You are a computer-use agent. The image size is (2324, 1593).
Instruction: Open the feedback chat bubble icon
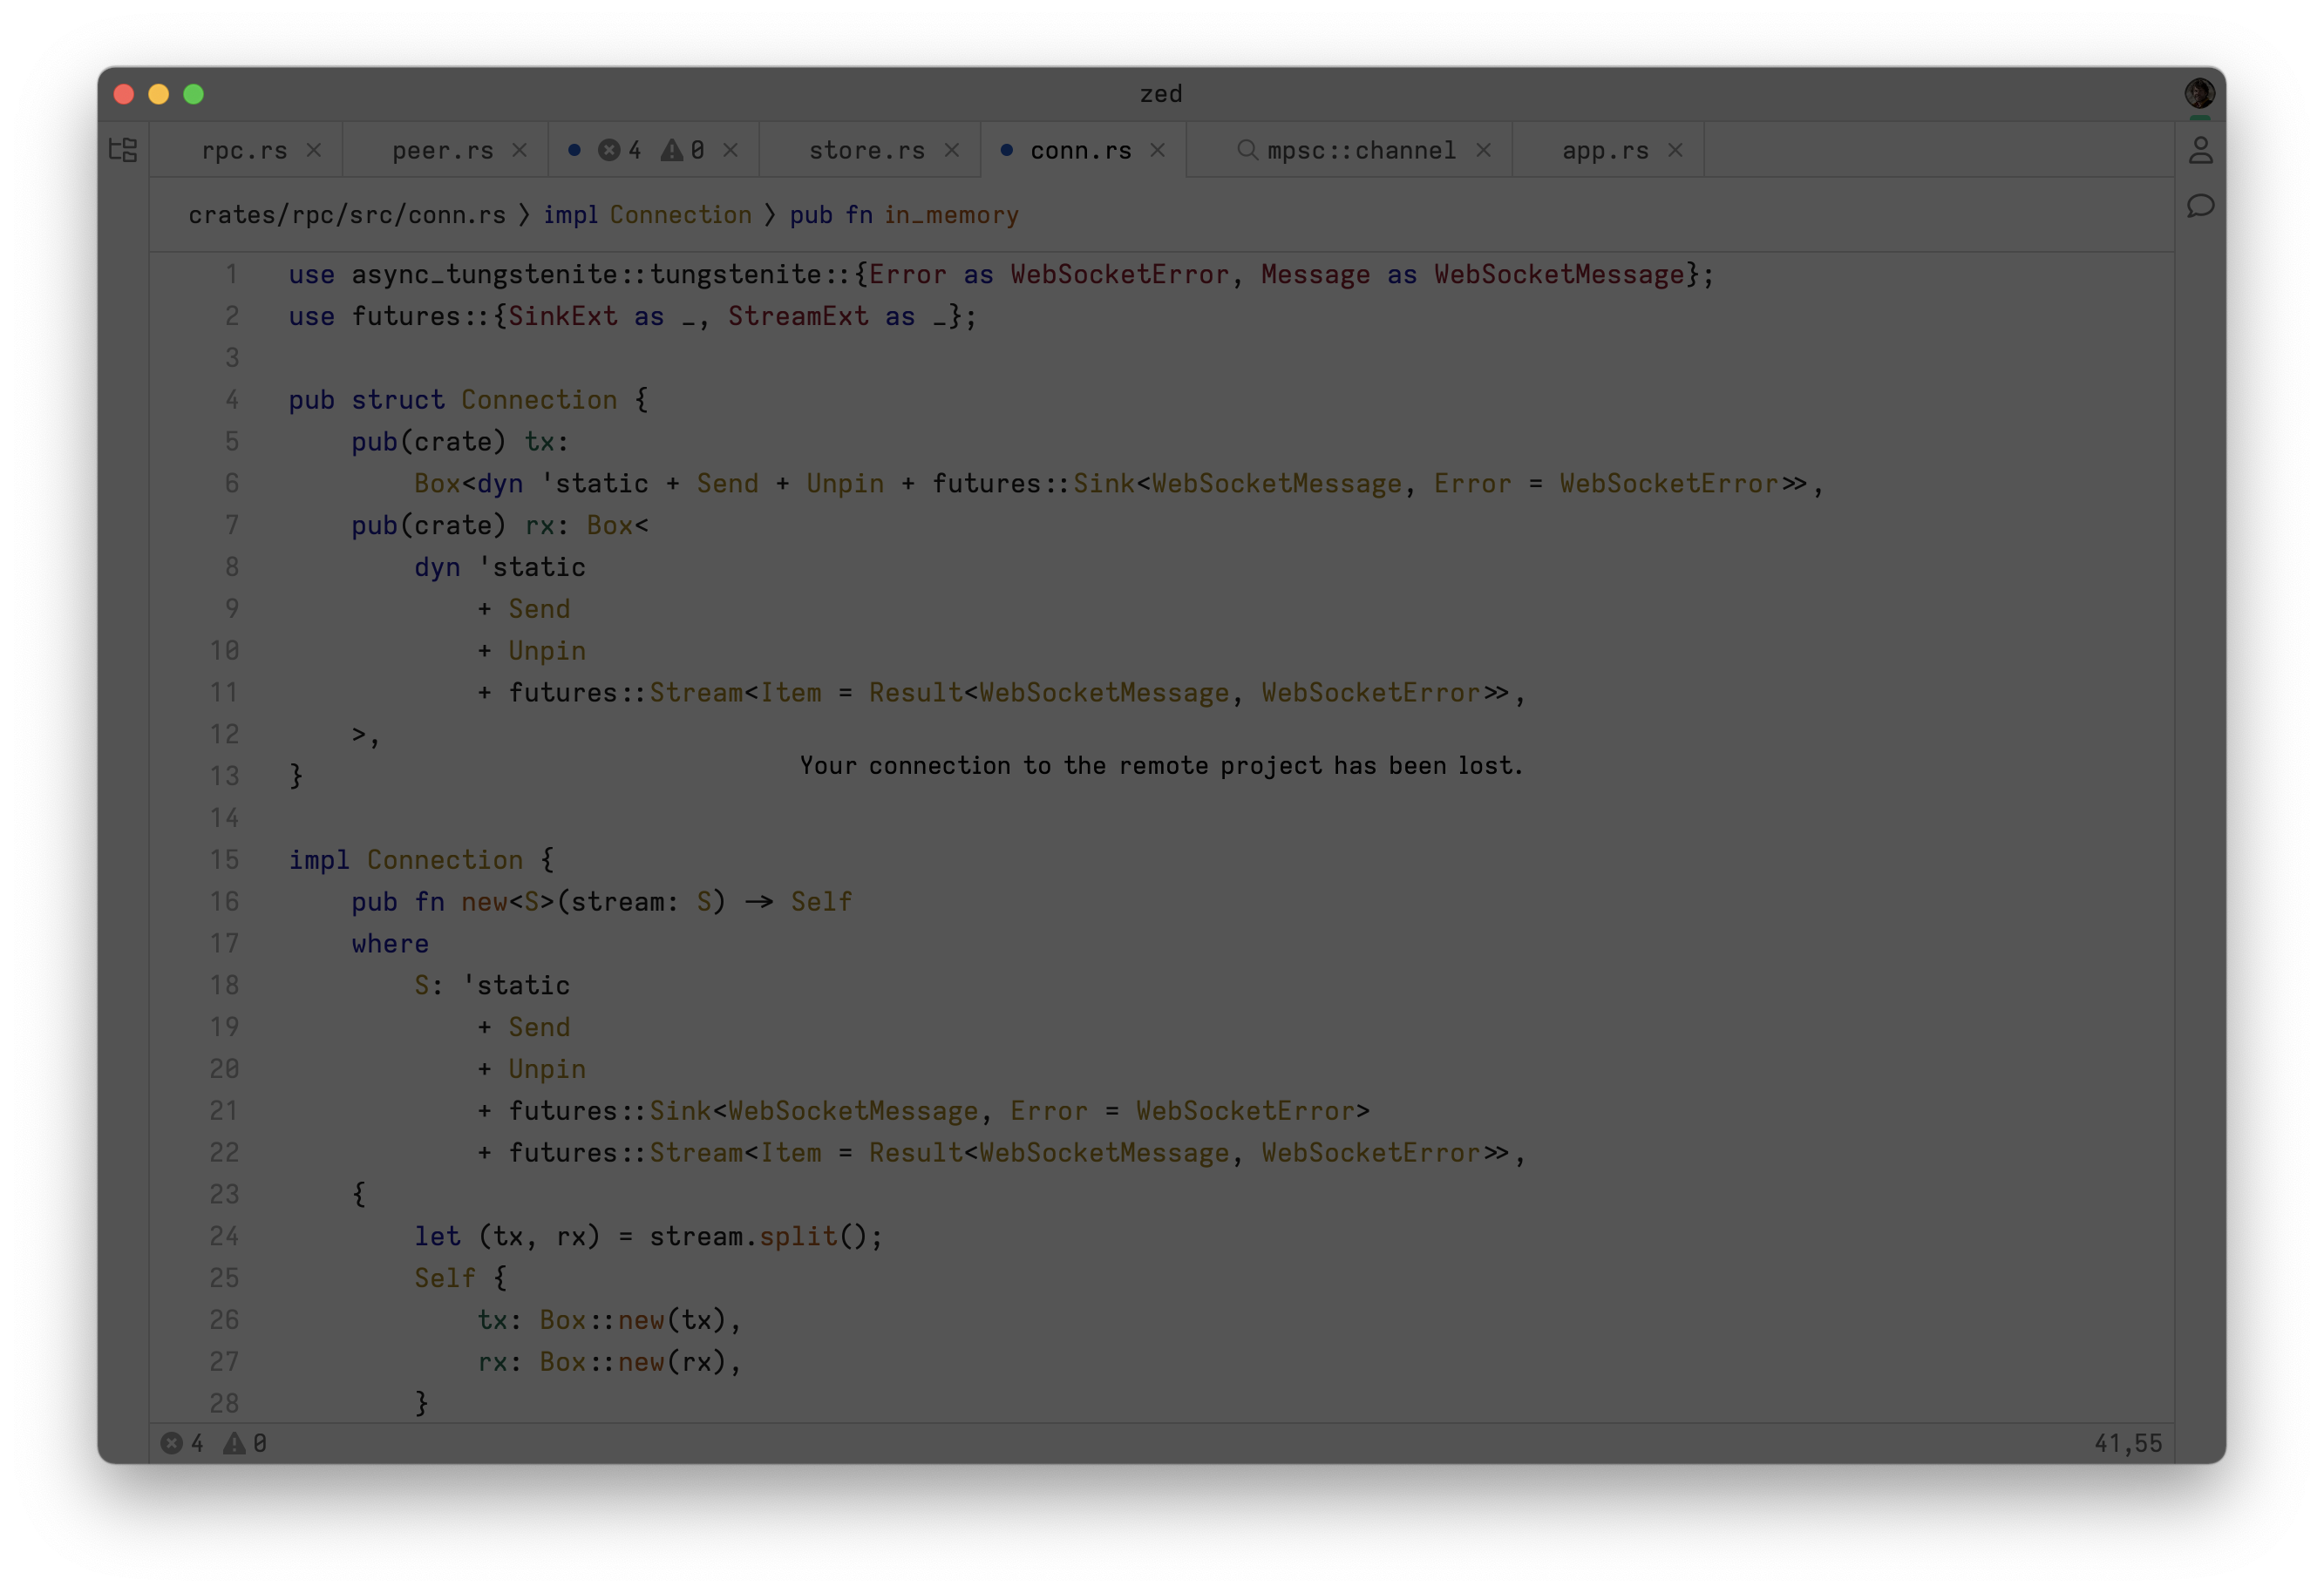pyautogui.click(x=2202, y=207)
